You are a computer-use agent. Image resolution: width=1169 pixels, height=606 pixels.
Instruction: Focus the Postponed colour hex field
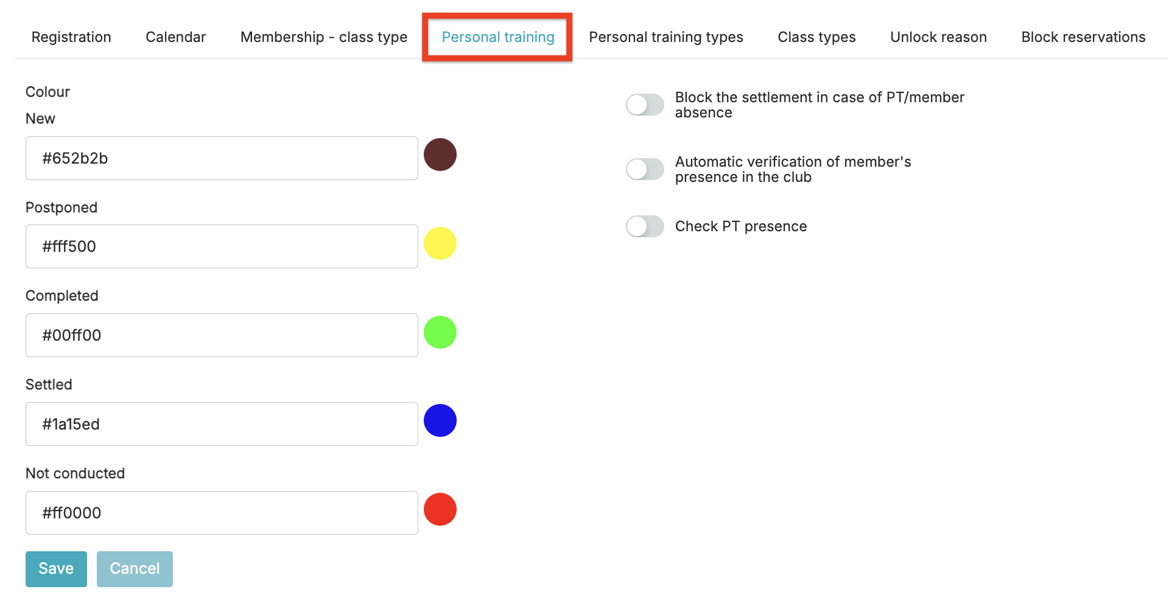click(x=222, y=246)
